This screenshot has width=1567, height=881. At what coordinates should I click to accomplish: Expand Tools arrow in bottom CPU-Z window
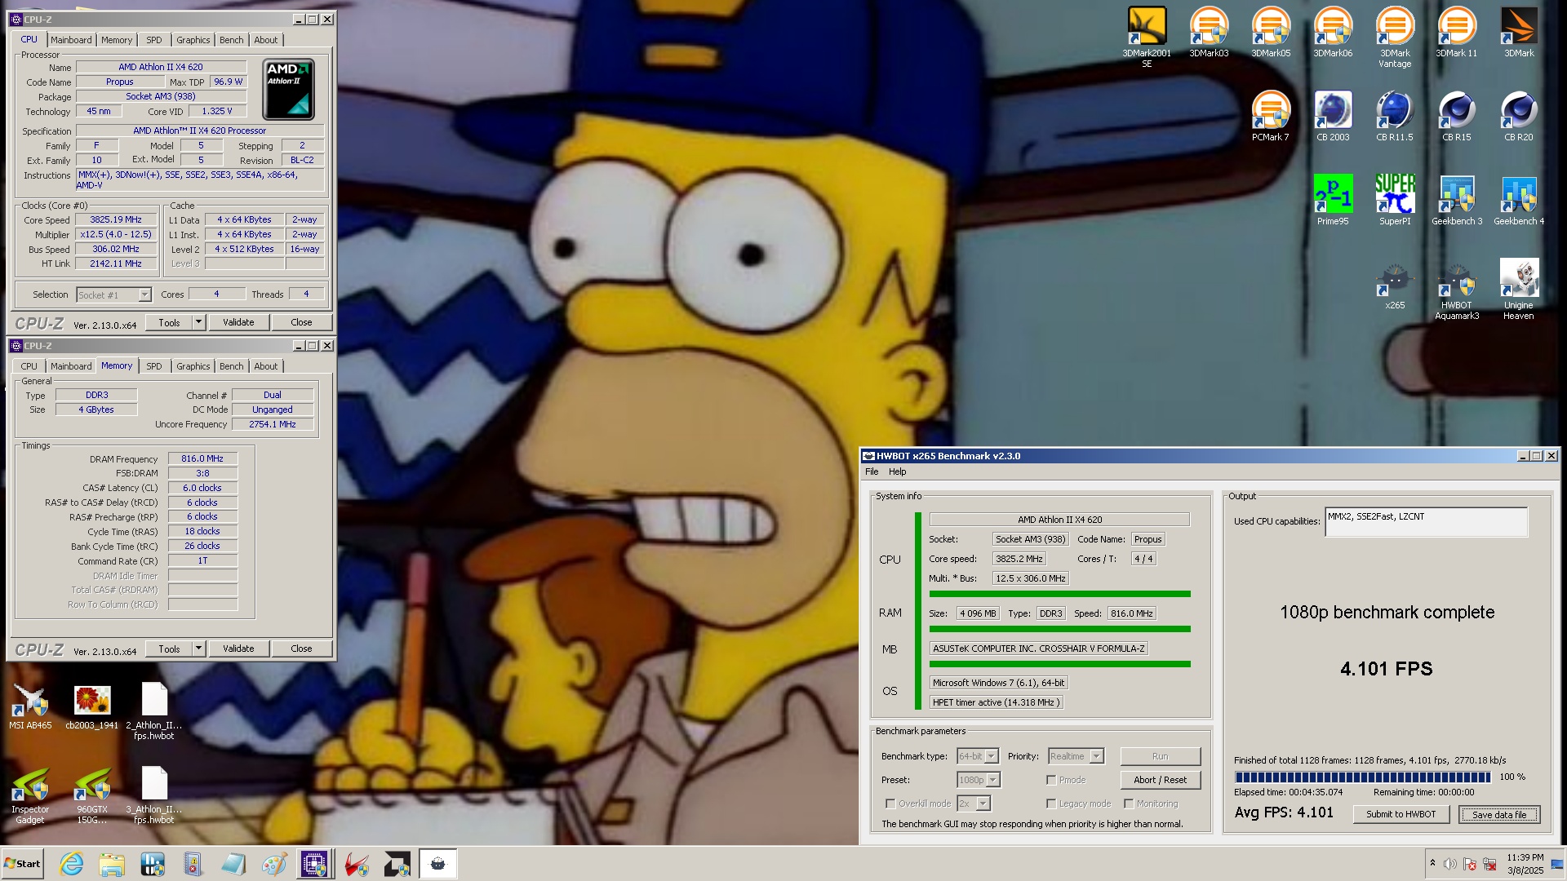point(198,649)
